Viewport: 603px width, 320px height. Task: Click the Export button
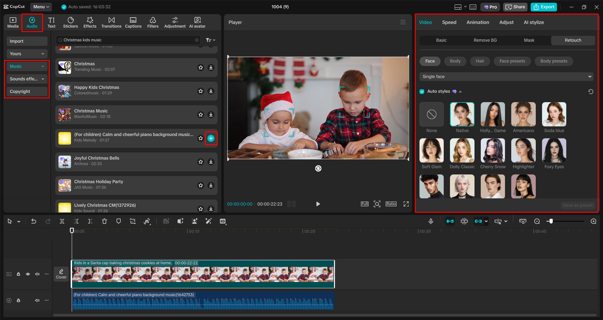[x=543, y=7]
